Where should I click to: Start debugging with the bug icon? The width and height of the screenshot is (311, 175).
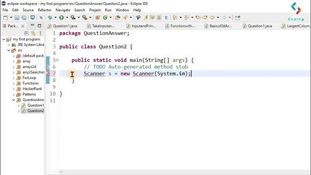(50, 17)
